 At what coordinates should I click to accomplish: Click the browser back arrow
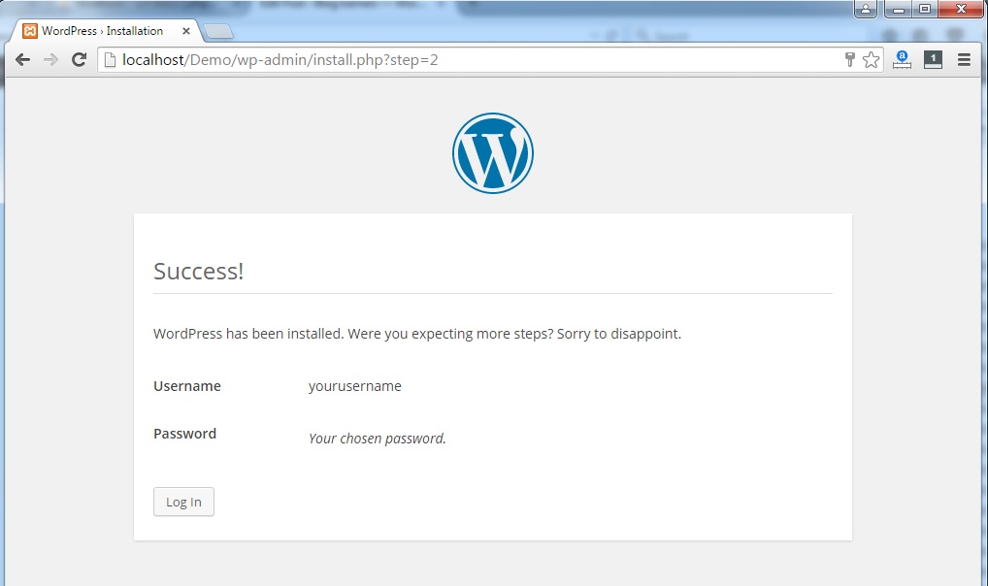pyautogui.click(x=22, y=60)
